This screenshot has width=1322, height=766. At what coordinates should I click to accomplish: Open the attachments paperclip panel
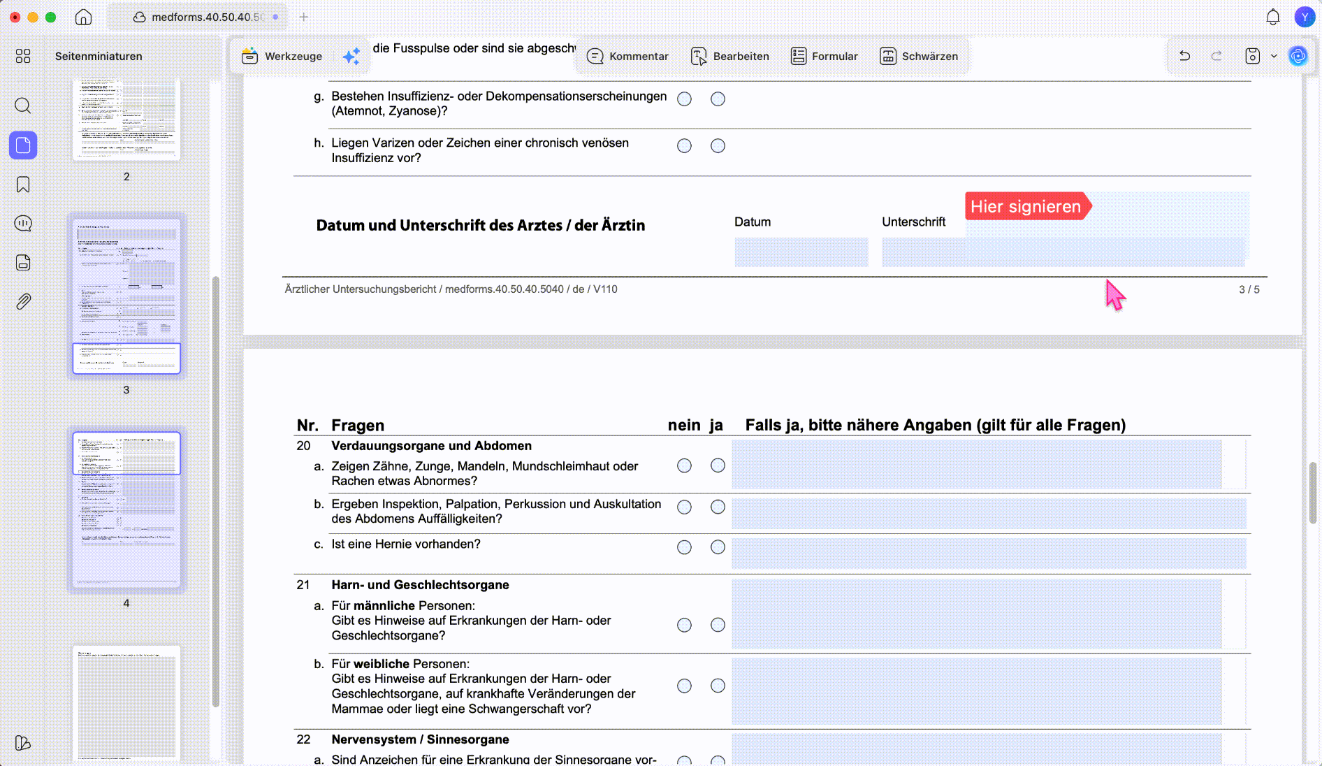(23, 302)
